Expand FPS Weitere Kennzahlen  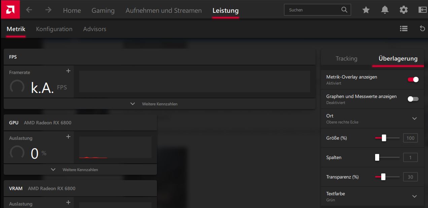point(160,104)
